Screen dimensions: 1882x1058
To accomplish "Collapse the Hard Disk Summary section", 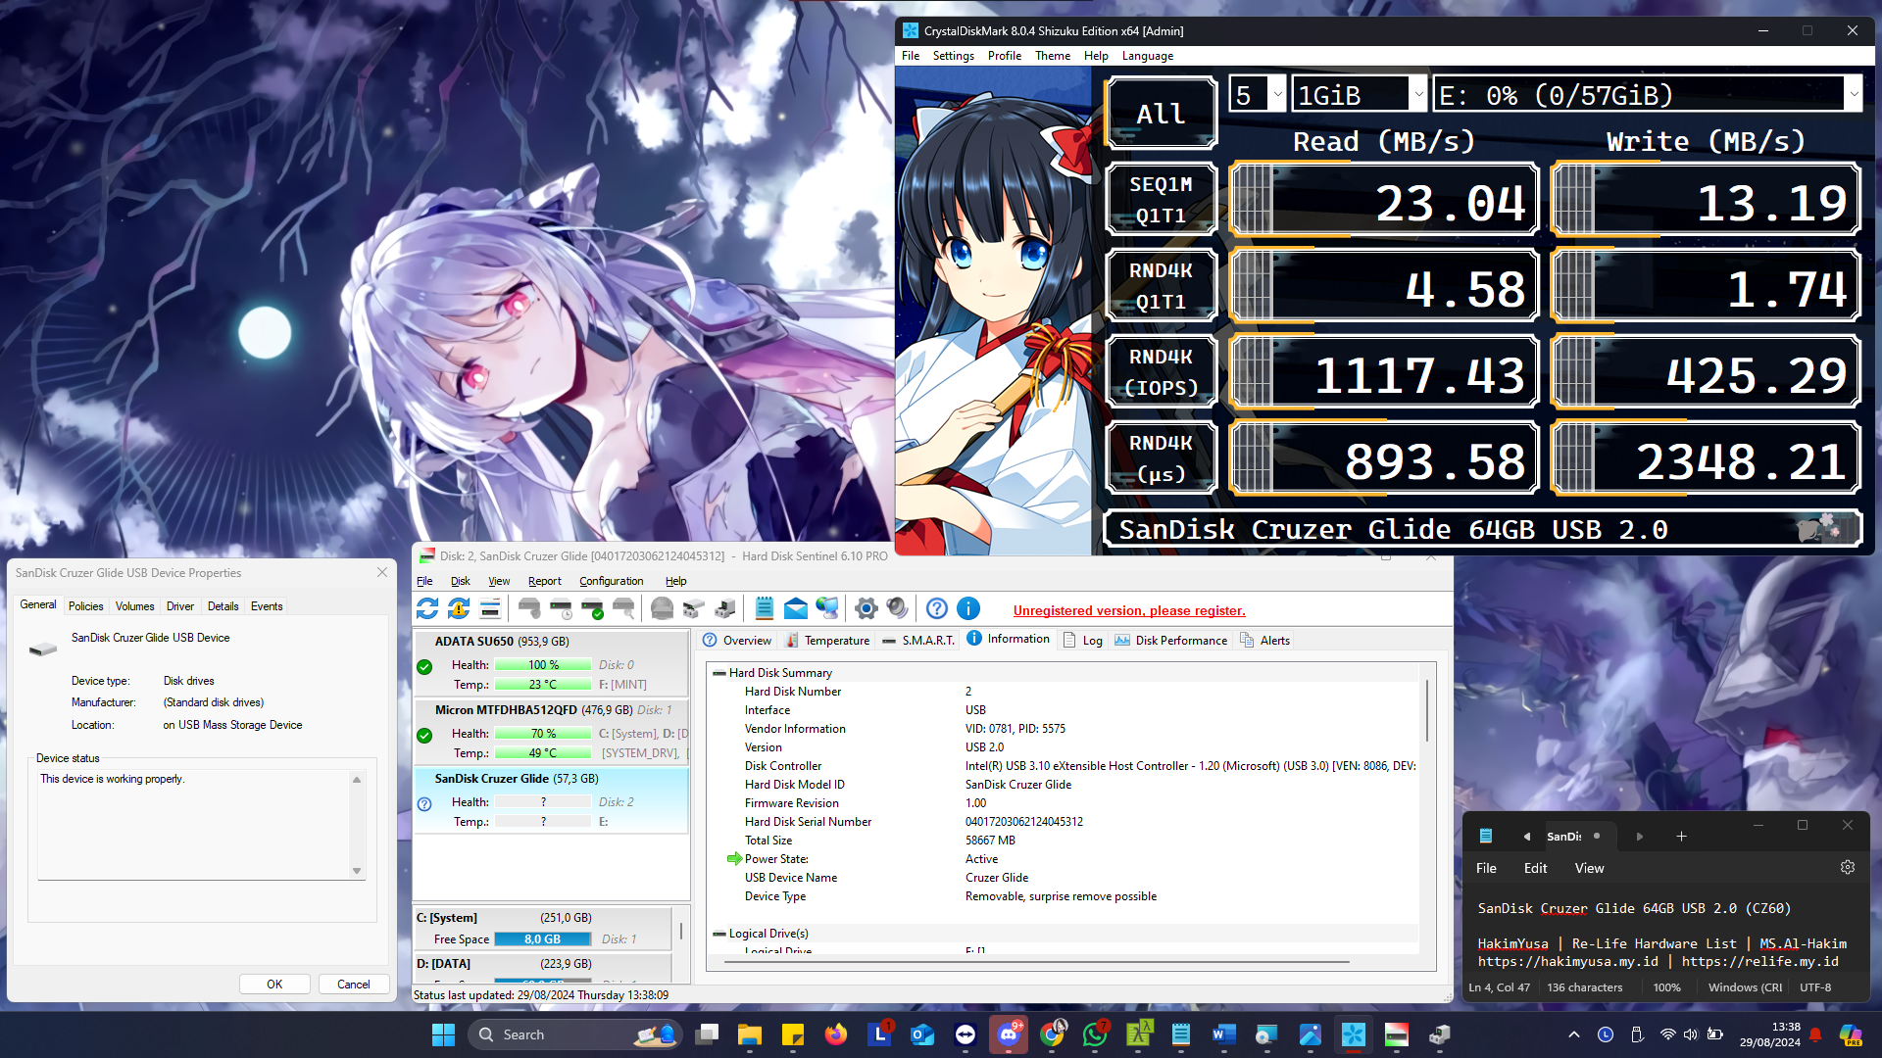I will 718,673.
